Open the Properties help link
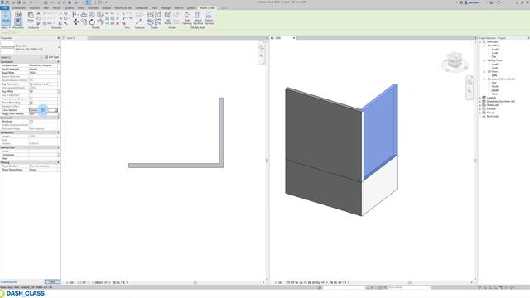 point(9,281)
